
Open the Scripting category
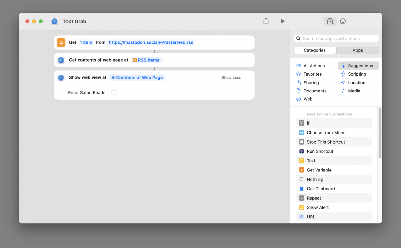(357, 74)
